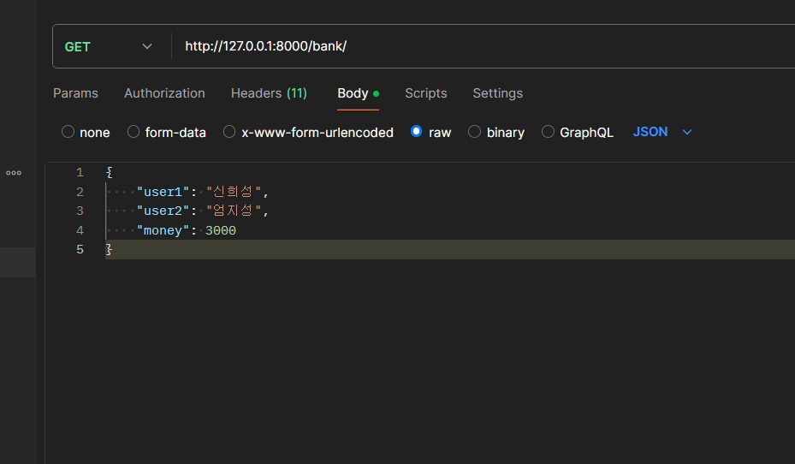
Task: Choose x-www-form-urlencoded body type
Action: [229, 132]
